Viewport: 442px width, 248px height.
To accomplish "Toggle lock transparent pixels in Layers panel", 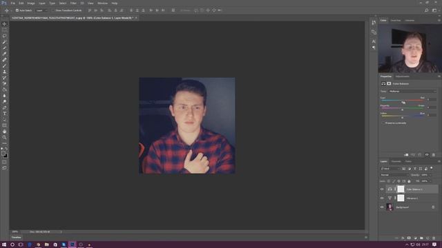I will [389, 181].
